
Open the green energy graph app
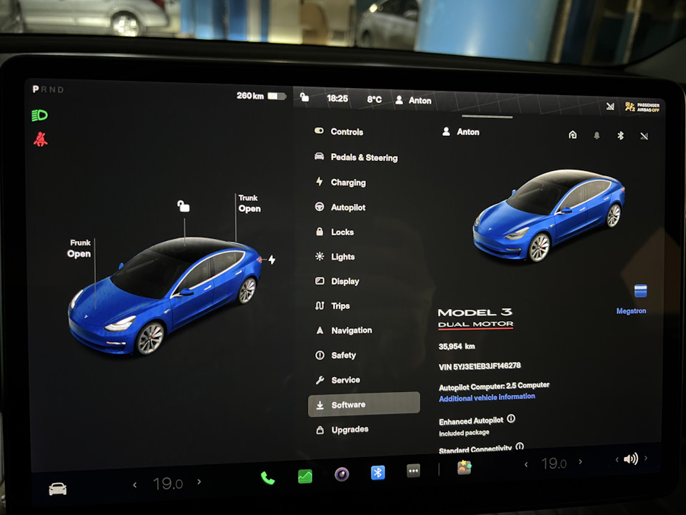pos(305,476)
